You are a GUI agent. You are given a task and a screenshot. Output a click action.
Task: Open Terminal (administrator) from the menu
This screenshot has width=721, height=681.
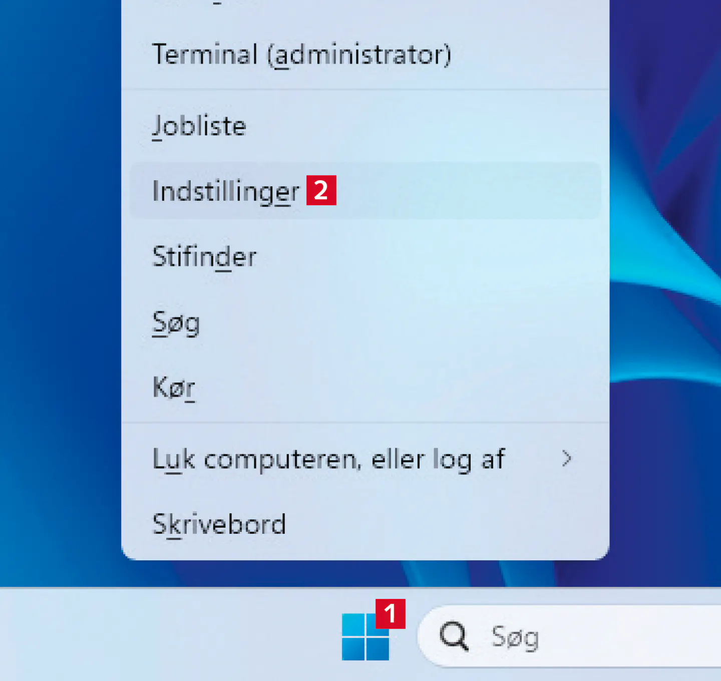point(301,55)
